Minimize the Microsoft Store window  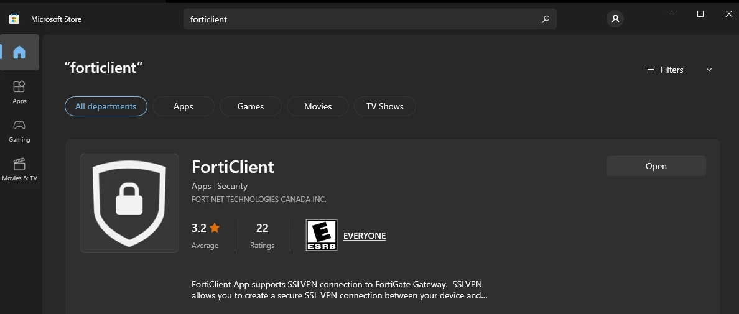[672, 14]
